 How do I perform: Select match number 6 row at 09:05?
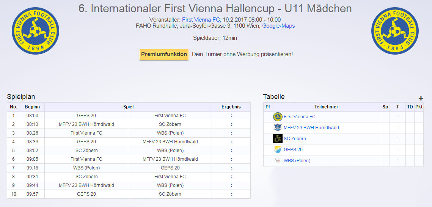click(129, 159)
